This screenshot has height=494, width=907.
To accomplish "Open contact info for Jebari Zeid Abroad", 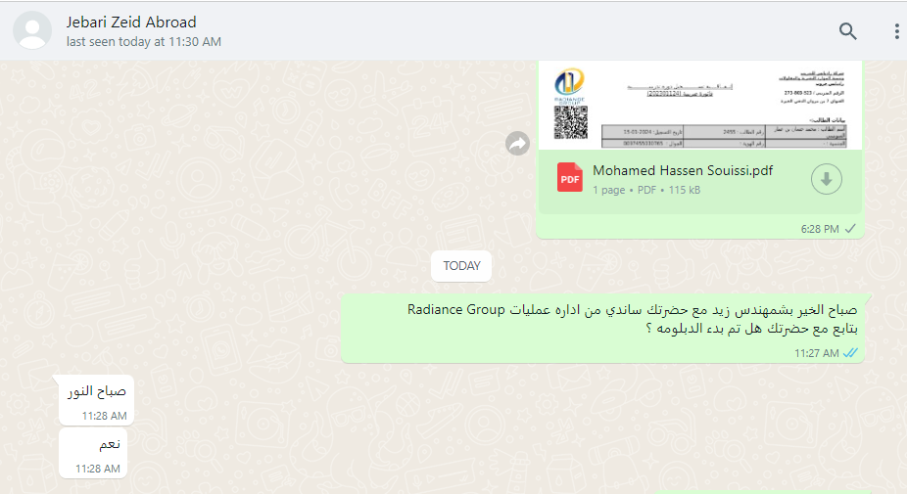I will pos(131,22).
